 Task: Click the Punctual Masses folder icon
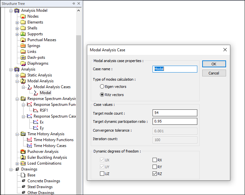23,40
